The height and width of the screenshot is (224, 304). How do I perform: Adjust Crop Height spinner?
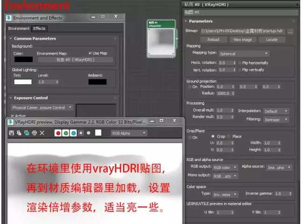[279, 150]
